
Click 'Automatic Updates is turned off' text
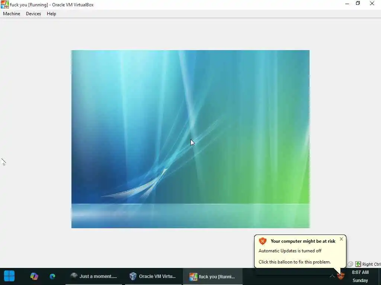pos(290,251)
